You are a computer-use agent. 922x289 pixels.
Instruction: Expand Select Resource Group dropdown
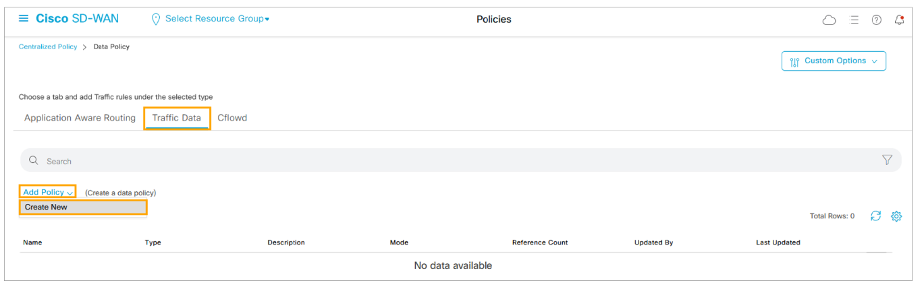click(x=217, y=19)
